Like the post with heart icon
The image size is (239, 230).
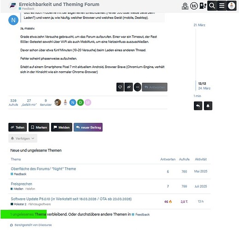click(120, 87)
